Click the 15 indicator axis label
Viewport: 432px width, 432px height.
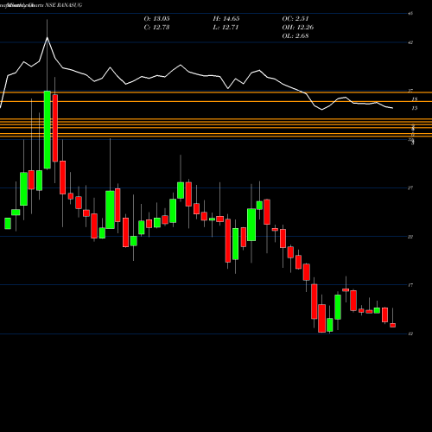pos(415,108)
